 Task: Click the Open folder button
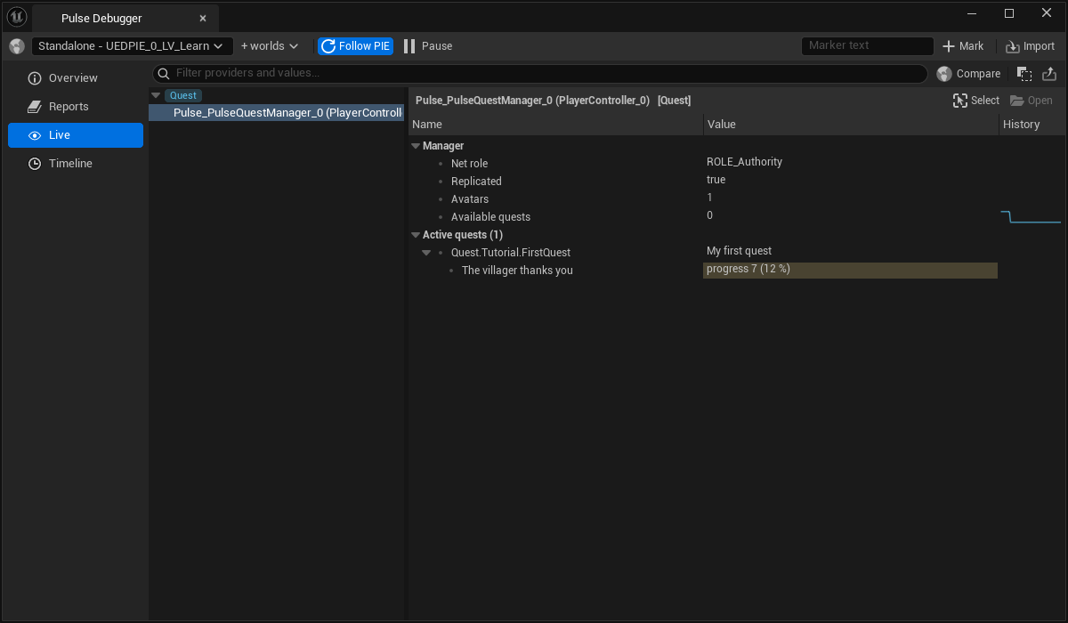click(x=1032, y=101)
